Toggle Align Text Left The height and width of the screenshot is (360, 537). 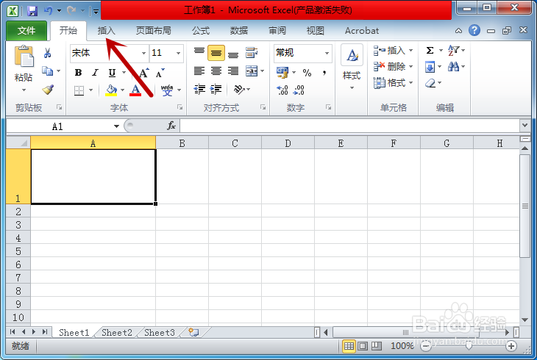(199, 71)
